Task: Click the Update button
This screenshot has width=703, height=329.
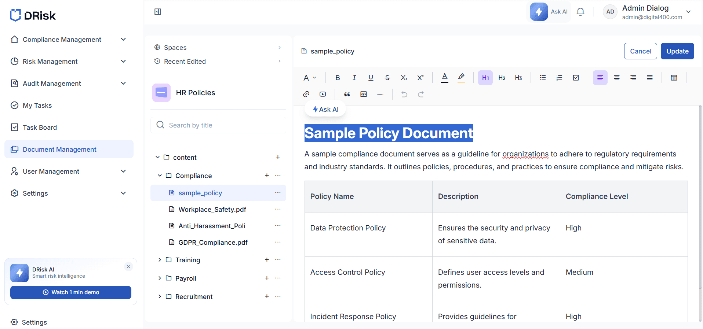Action: [x=677, y=51]
